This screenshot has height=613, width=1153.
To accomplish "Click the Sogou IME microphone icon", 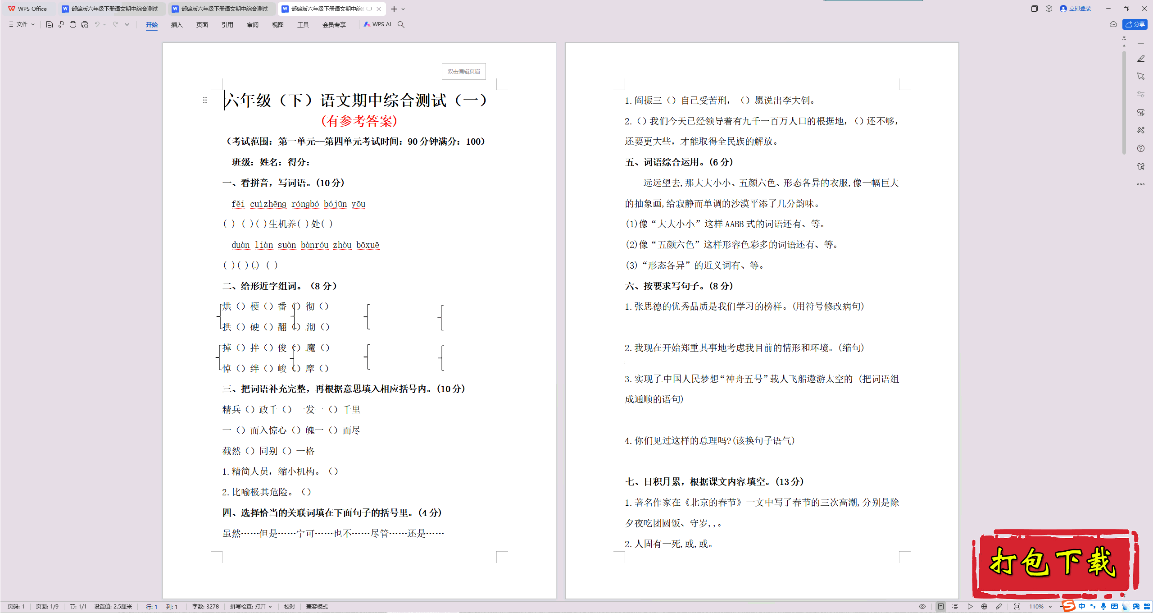I will coord(1103,607).
